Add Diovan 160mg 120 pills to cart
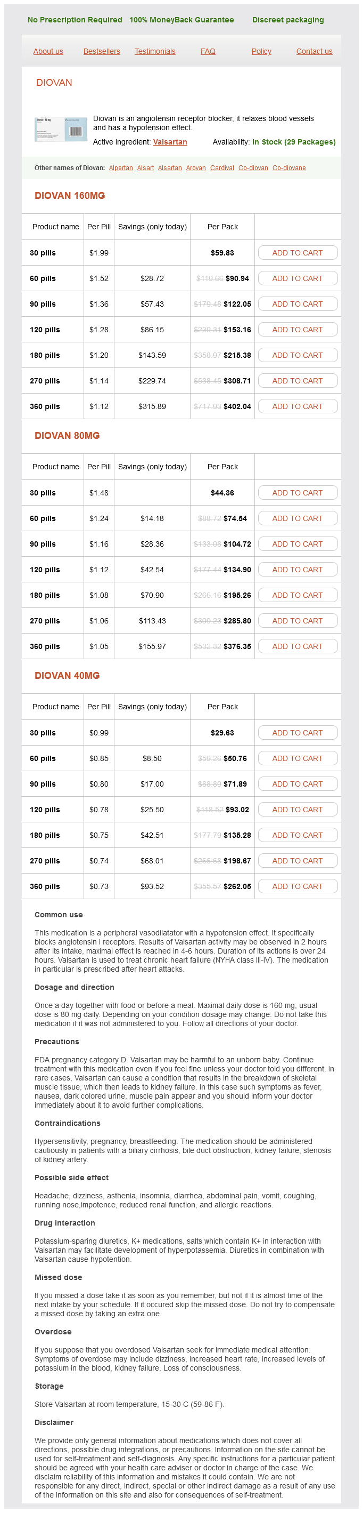 point(298,330)
